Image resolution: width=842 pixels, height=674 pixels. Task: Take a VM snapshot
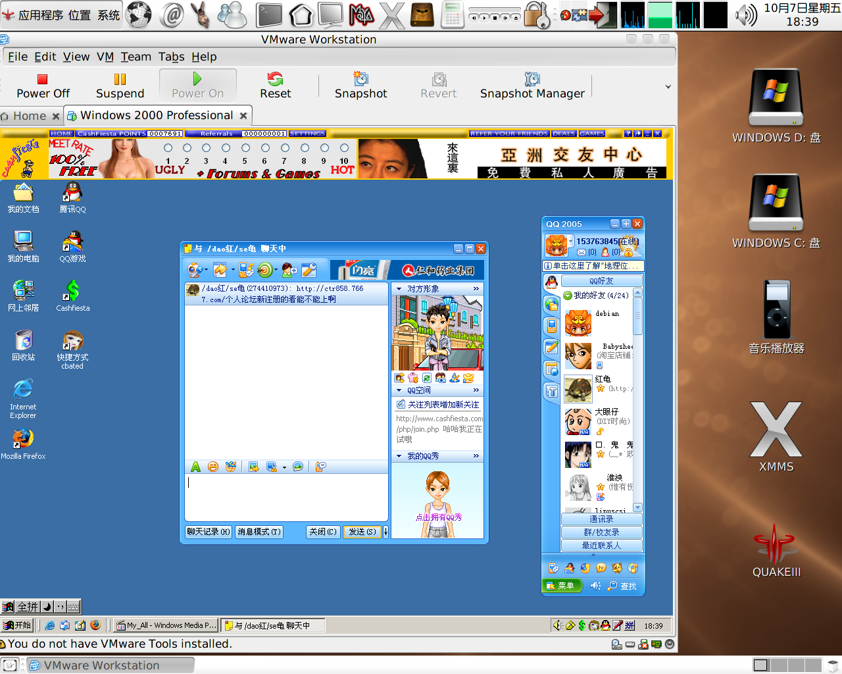click(x=360, y=86)
